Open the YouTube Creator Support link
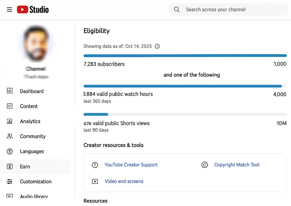This screenshot has width=291, height=206. 131,165
